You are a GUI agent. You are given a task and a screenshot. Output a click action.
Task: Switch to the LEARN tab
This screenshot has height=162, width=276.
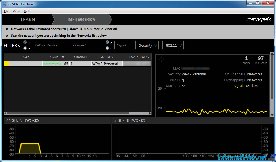point(28,20)
